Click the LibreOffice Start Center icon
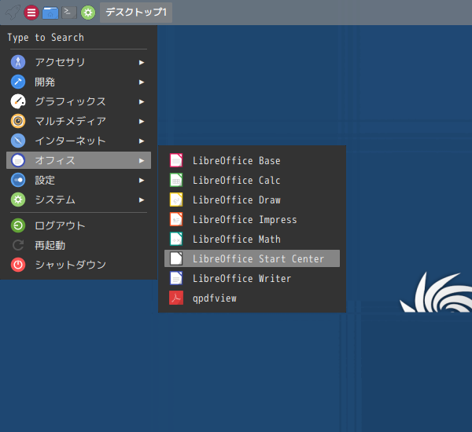This screenshot has width=472, height=432. [176, 258]
